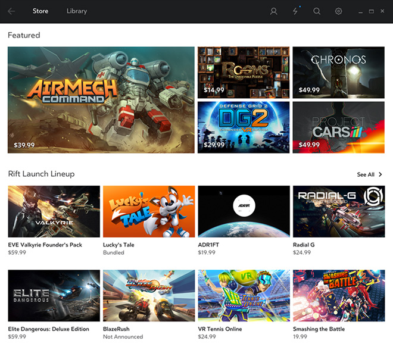Screen dimensions: 393x347
Task: Open AirMech Command featured banner
Action: click(x=101, y=100)
